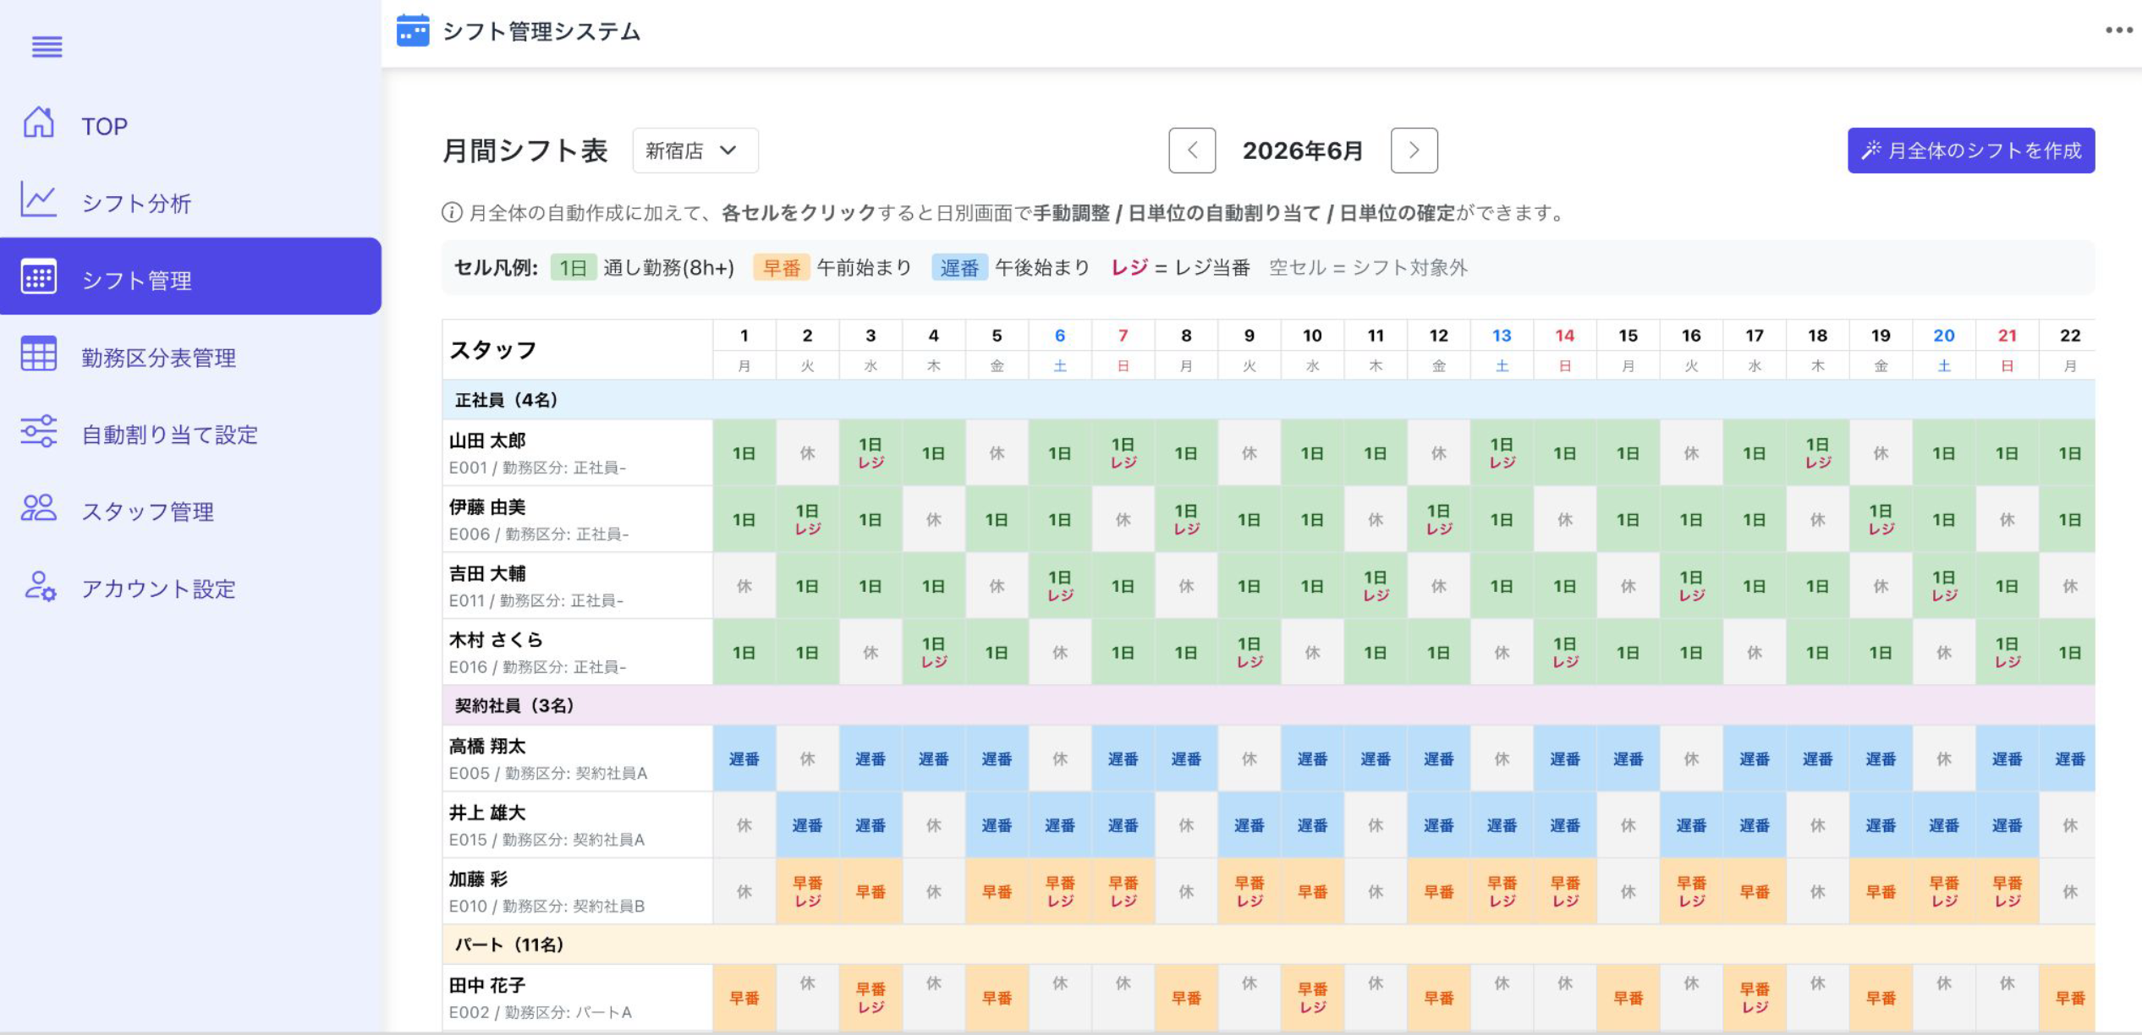Click the パート（11名） group header
The width and height of the screenshot is (2142, 1035).
tap(1268, 945)
